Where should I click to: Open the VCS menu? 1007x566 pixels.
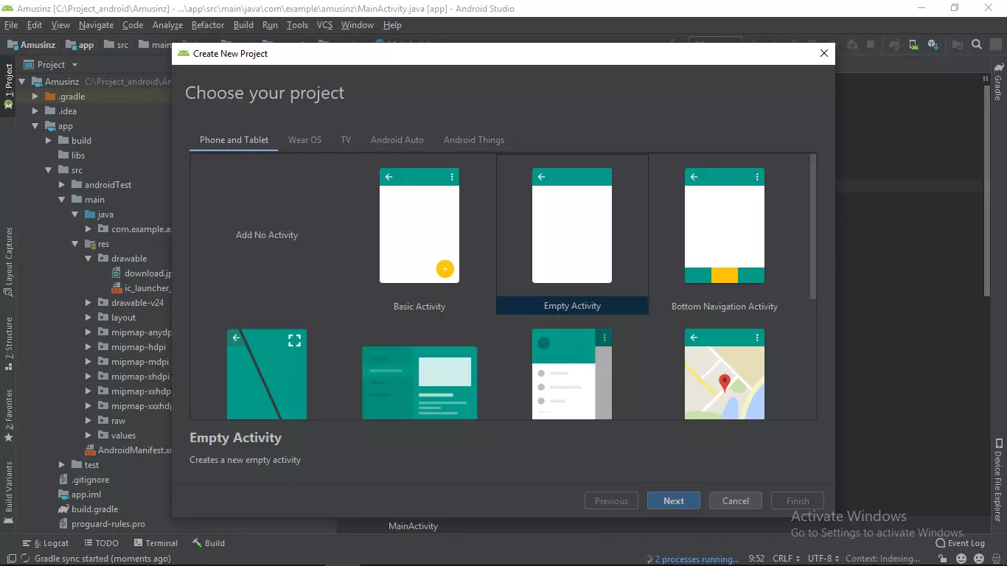click(x=324, y=25)
